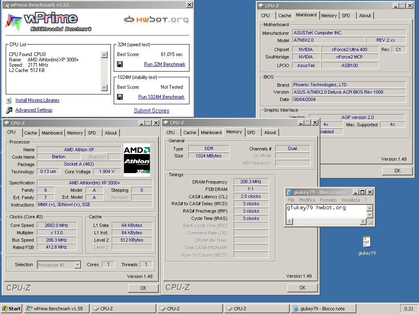The image size is (419, 314).
Task: Click the taskbar clock showing 0.21
Action: coord(409,309)
